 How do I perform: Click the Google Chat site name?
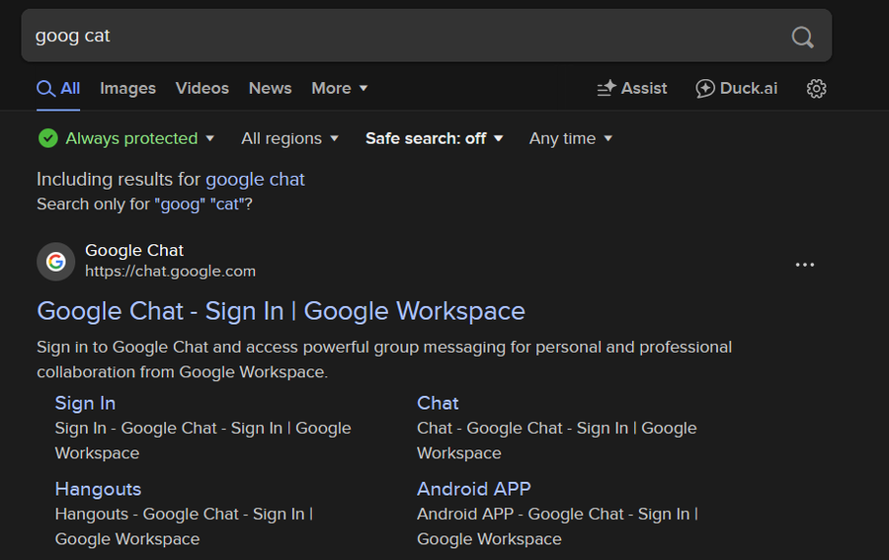coord(134,250)
